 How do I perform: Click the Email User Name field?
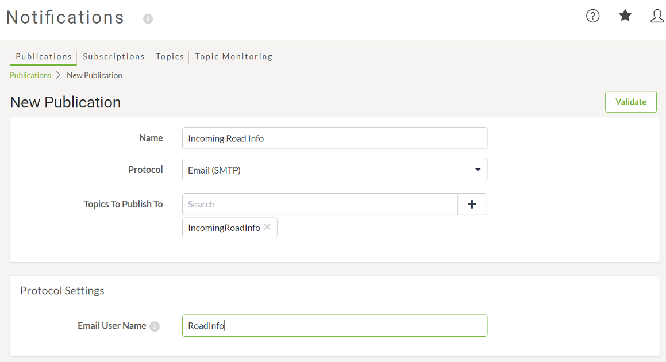coord(334,325)
